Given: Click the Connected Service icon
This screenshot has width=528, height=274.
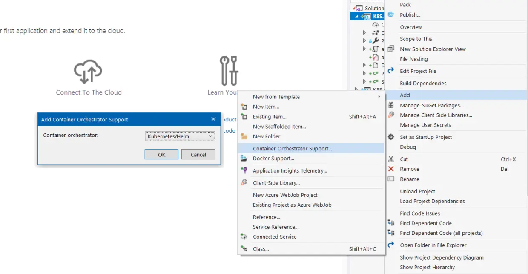Looking at the screenshot, I should [244, 237].
